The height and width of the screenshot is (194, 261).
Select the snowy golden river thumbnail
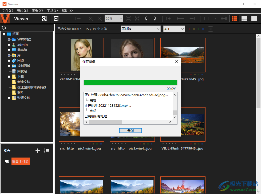[x=70, y=124]
